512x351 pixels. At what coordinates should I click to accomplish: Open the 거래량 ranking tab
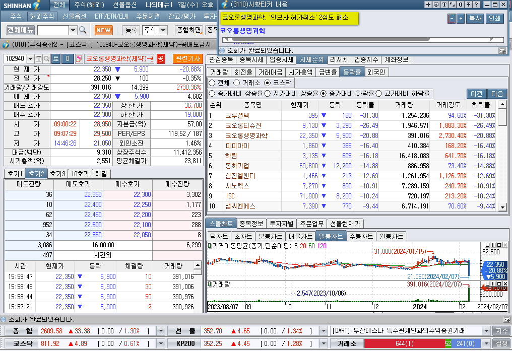[219, 72]
